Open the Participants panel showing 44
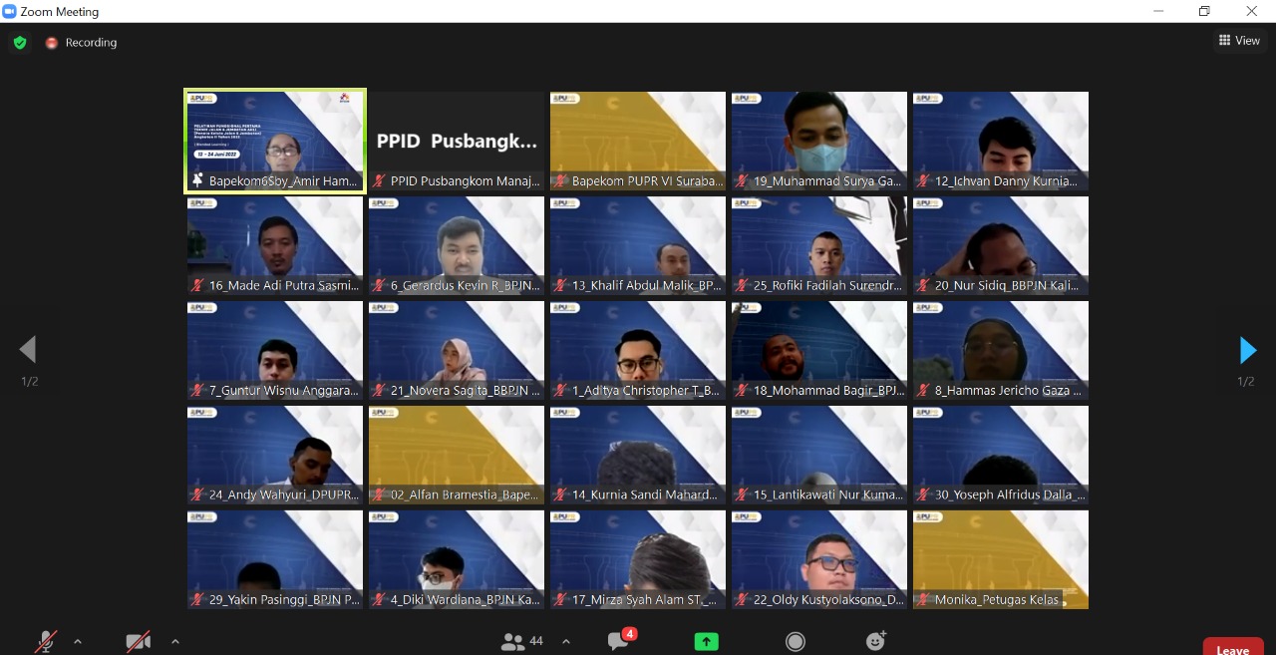 click(523, 641)
